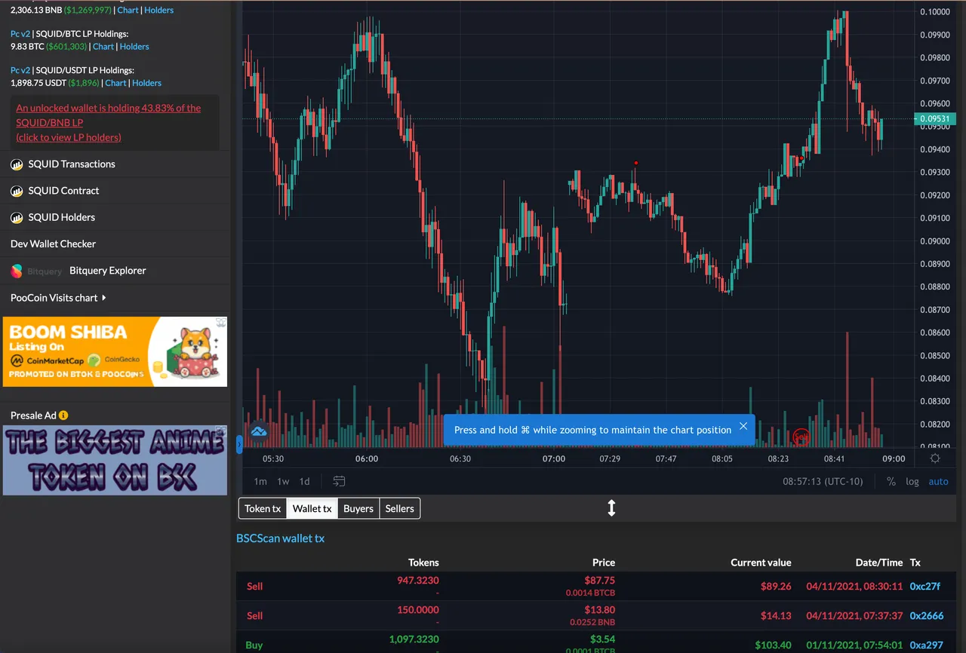
Task: Click the BscScan icon beside SQUID Holders
Action: pos(17,217)
